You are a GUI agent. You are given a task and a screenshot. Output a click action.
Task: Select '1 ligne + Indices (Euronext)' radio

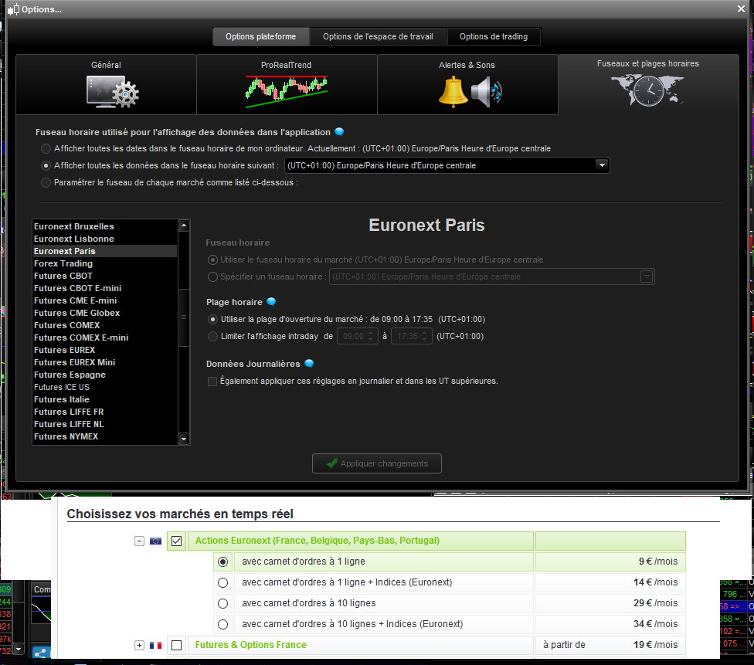222,583
